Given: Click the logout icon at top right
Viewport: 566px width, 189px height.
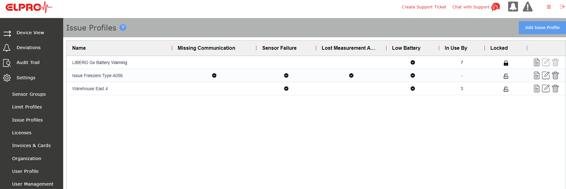Looking at the screenshot, I should click(562, 7).
